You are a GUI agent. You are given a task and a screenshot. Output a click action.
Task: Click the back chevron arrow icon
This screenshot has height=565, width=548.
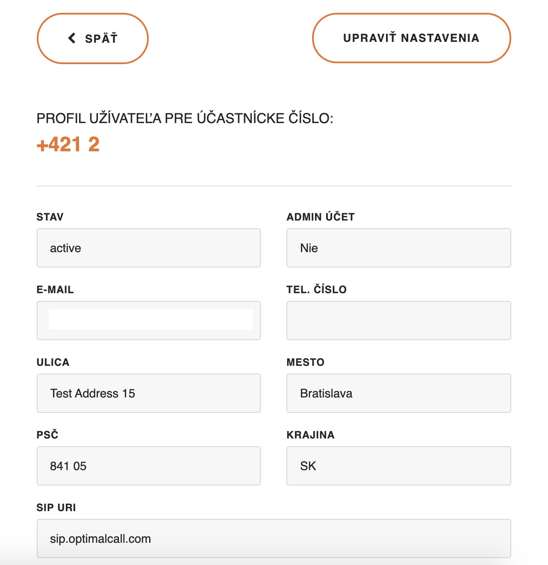tap(72, 38)
